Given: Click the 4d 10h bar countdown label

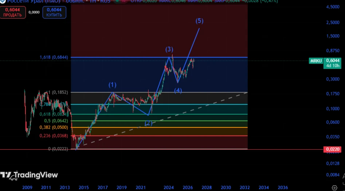Looking at the screenshot, I should coord(332,66).
